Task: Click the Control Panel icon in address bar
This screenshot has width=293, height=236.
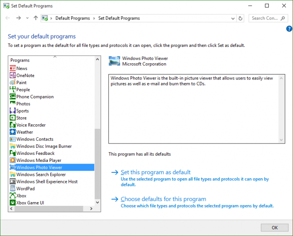Action: point(45,18)
